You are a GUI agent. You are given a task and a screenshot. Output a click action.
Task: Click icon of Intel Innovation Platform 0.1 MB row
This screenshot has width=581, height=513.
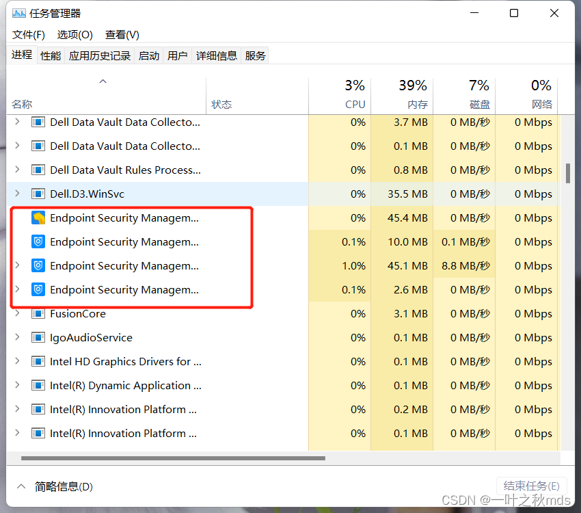pos(38,433)
